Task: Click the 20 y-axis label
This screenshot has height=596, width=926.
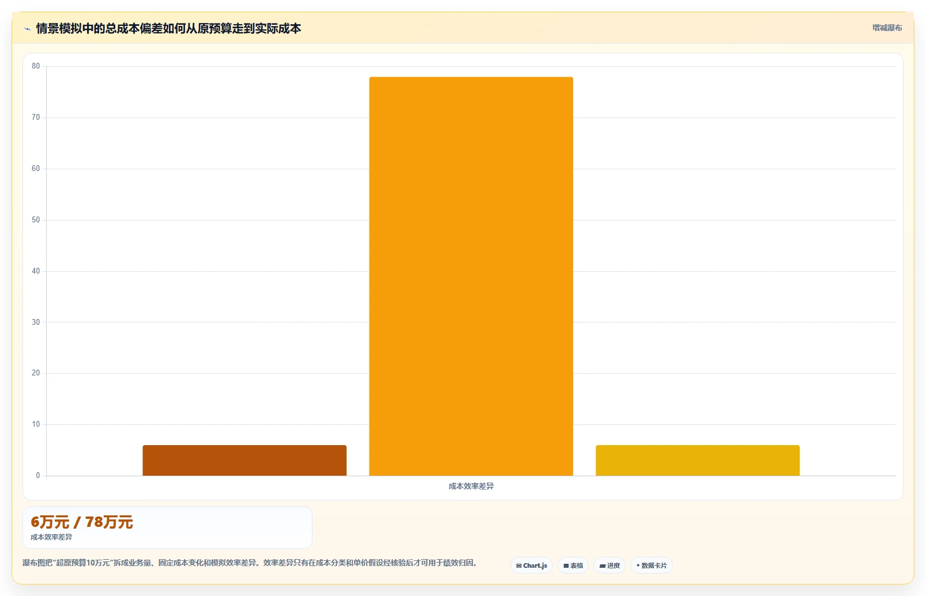Action: [36, 373]
